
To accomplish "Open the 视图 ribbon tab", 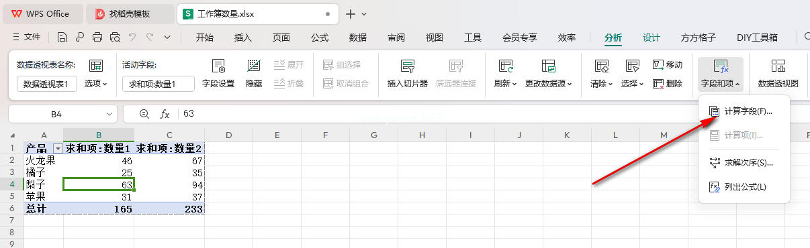I will pos(435,38).
